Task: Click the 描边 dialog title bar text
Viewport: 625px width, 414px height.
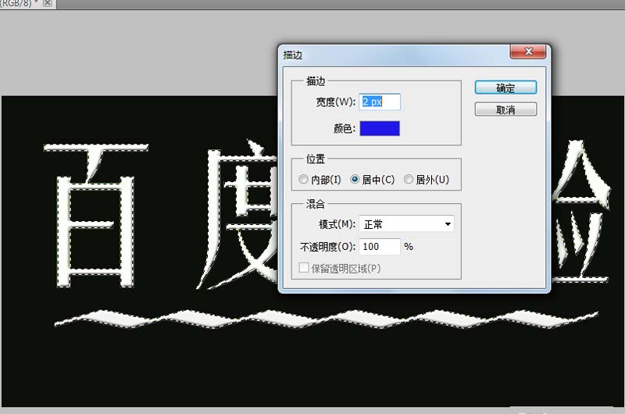Action: 292,55
